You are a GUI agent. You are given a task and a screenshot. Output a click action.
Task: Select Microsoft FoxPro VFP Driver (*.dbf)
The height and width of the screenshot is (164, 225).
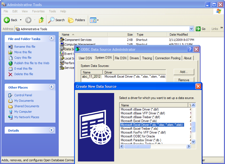tap(143, 132)
